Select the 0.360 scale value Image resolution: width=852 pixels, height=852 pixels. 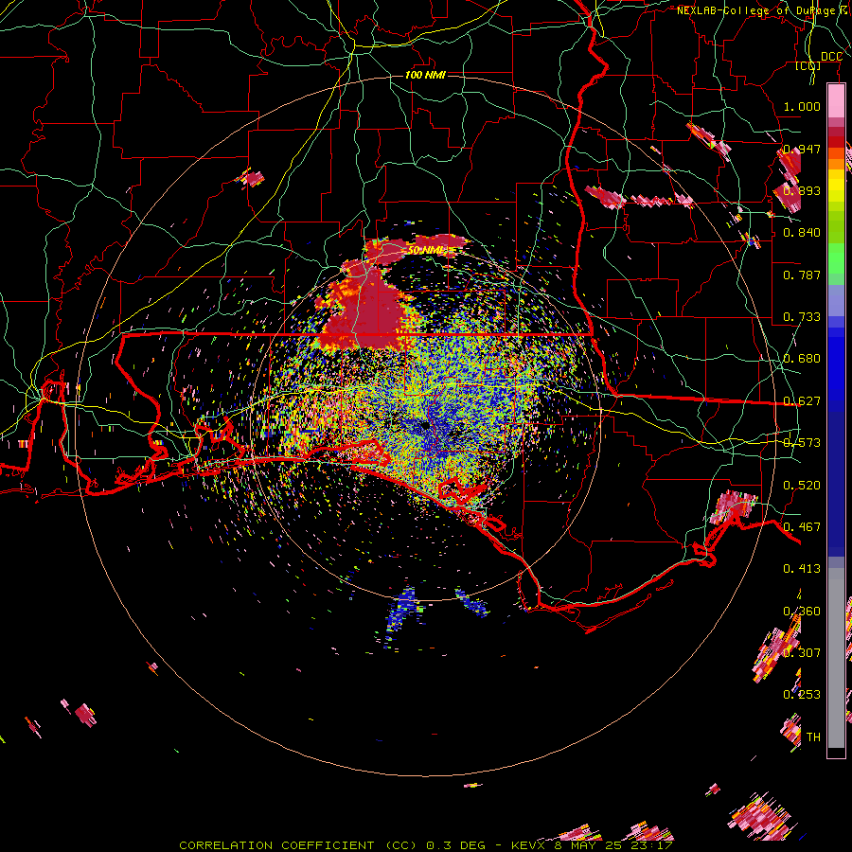click(802, 611)
